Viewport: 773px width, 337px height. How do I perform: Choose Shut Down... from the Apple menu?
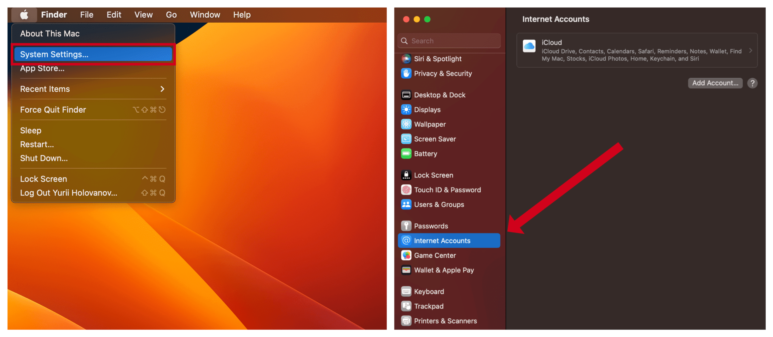(x=93, y=158)
